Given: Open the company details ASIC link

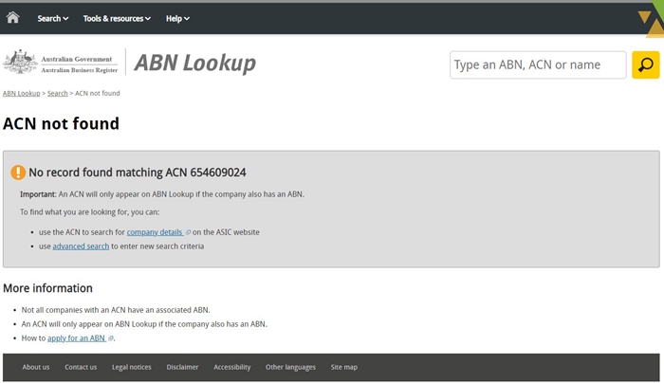Looking at the screenshot, I should (155, 232).
